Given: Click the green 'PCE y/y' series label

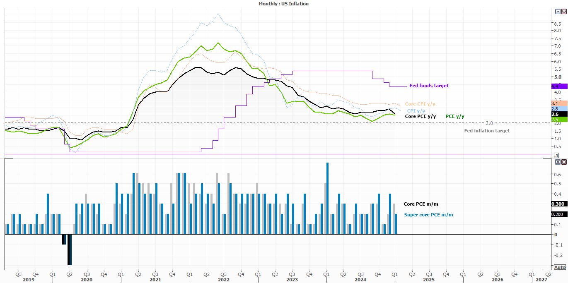Looking at the screenshot, I should pyautogui.click(x=455, y=117).
